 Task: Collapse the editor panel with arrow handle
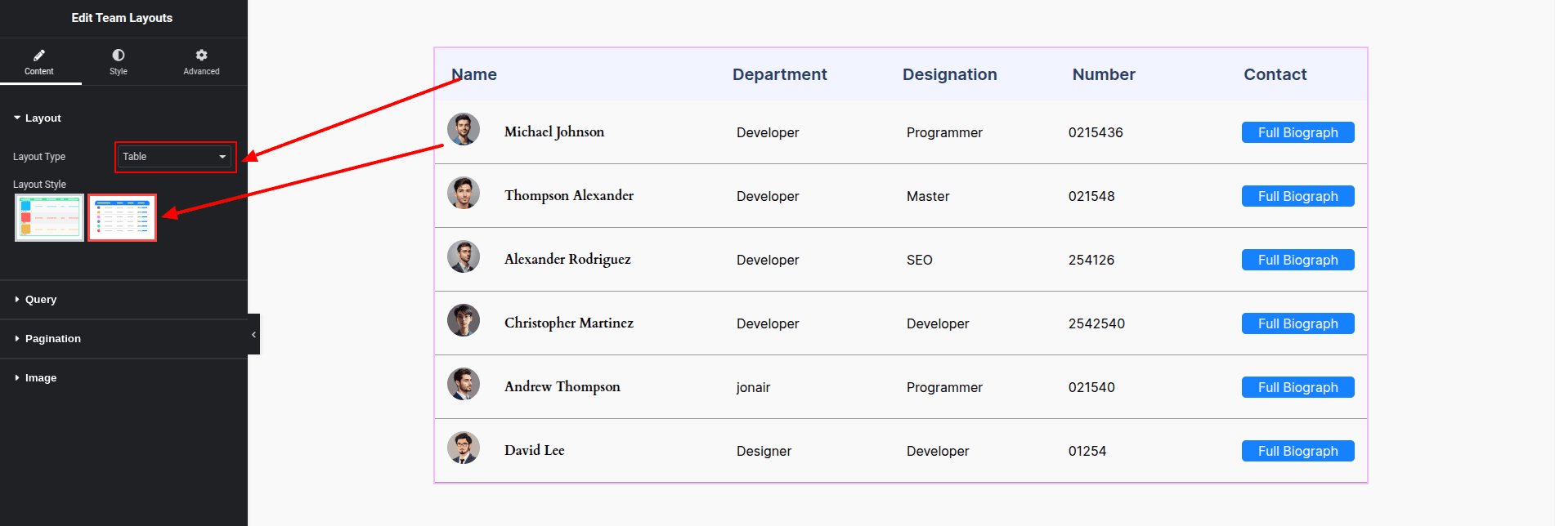(x=253, y=334)
